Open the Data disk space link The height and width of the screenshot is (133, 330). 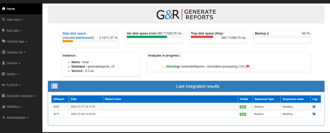coord(78,35)
